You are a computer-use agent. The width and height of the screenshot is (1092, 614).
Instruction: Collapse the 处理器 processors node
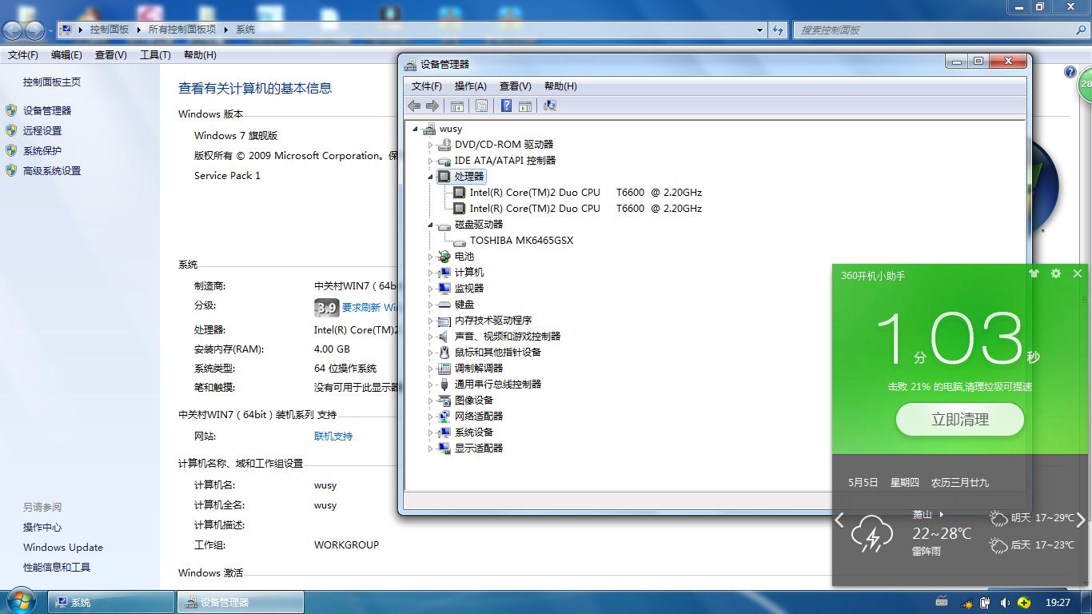pyautogui.click(x=430, y=177)
